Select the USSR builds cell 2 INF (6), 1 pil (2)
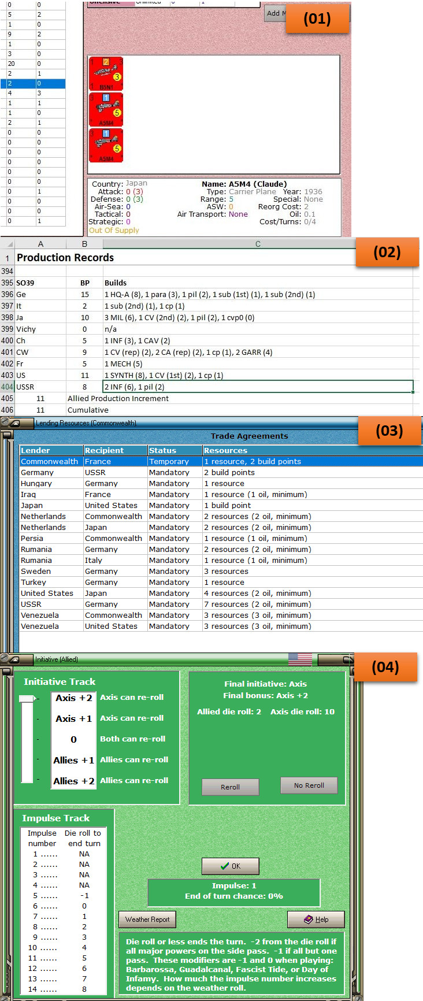This screenshot has height=1001, width=423. pos(258,387)
